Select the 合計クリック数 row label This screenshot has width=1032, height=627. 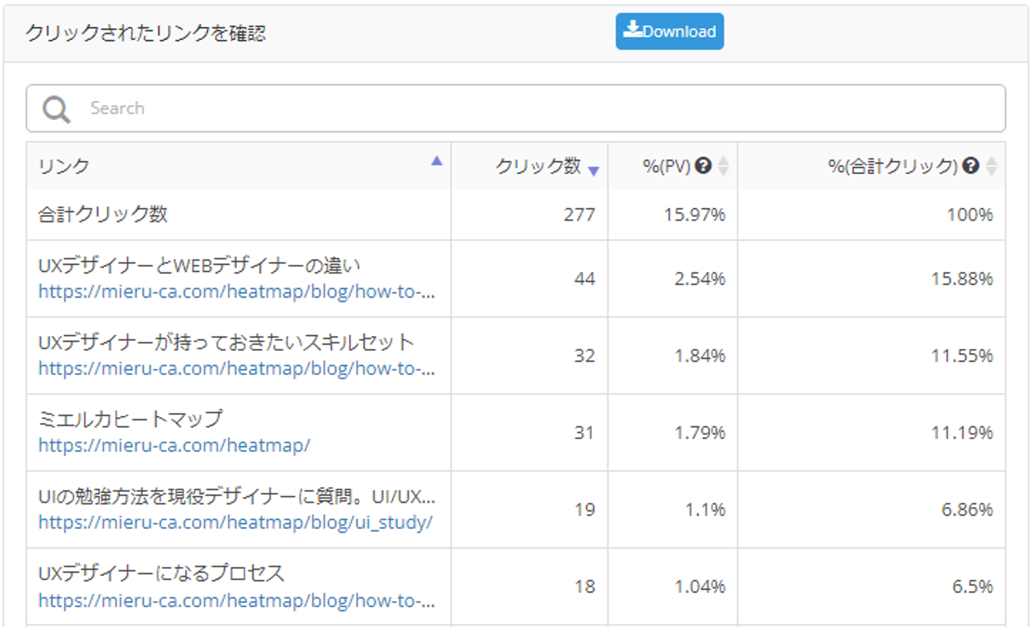pyautogui.click(x=102, y=214)
